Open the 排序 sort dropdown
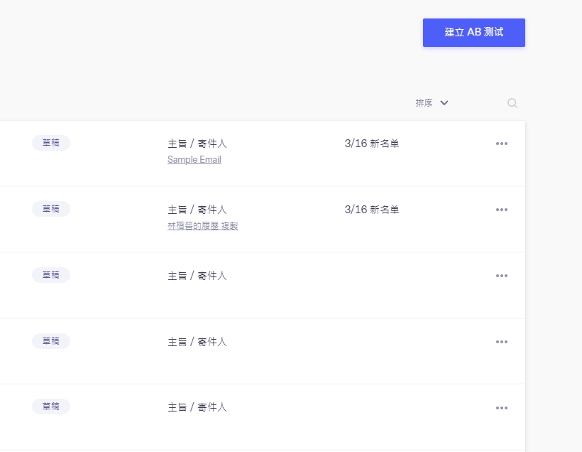The width and height of the screenshot is (582, 452). click(432, 103)
